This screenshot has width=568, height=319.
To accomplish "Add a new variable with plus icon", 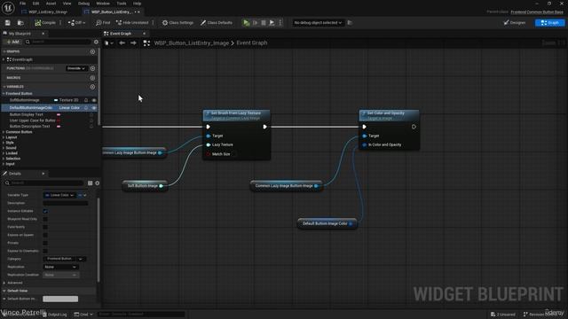I will pos(92,87).
